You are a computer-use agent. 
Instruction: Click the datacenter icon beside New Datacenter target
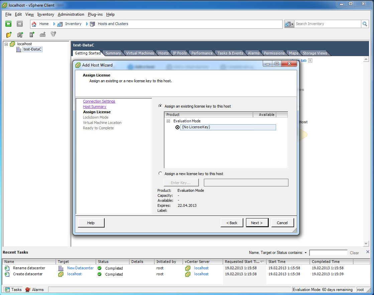click(x=61, y=268)
